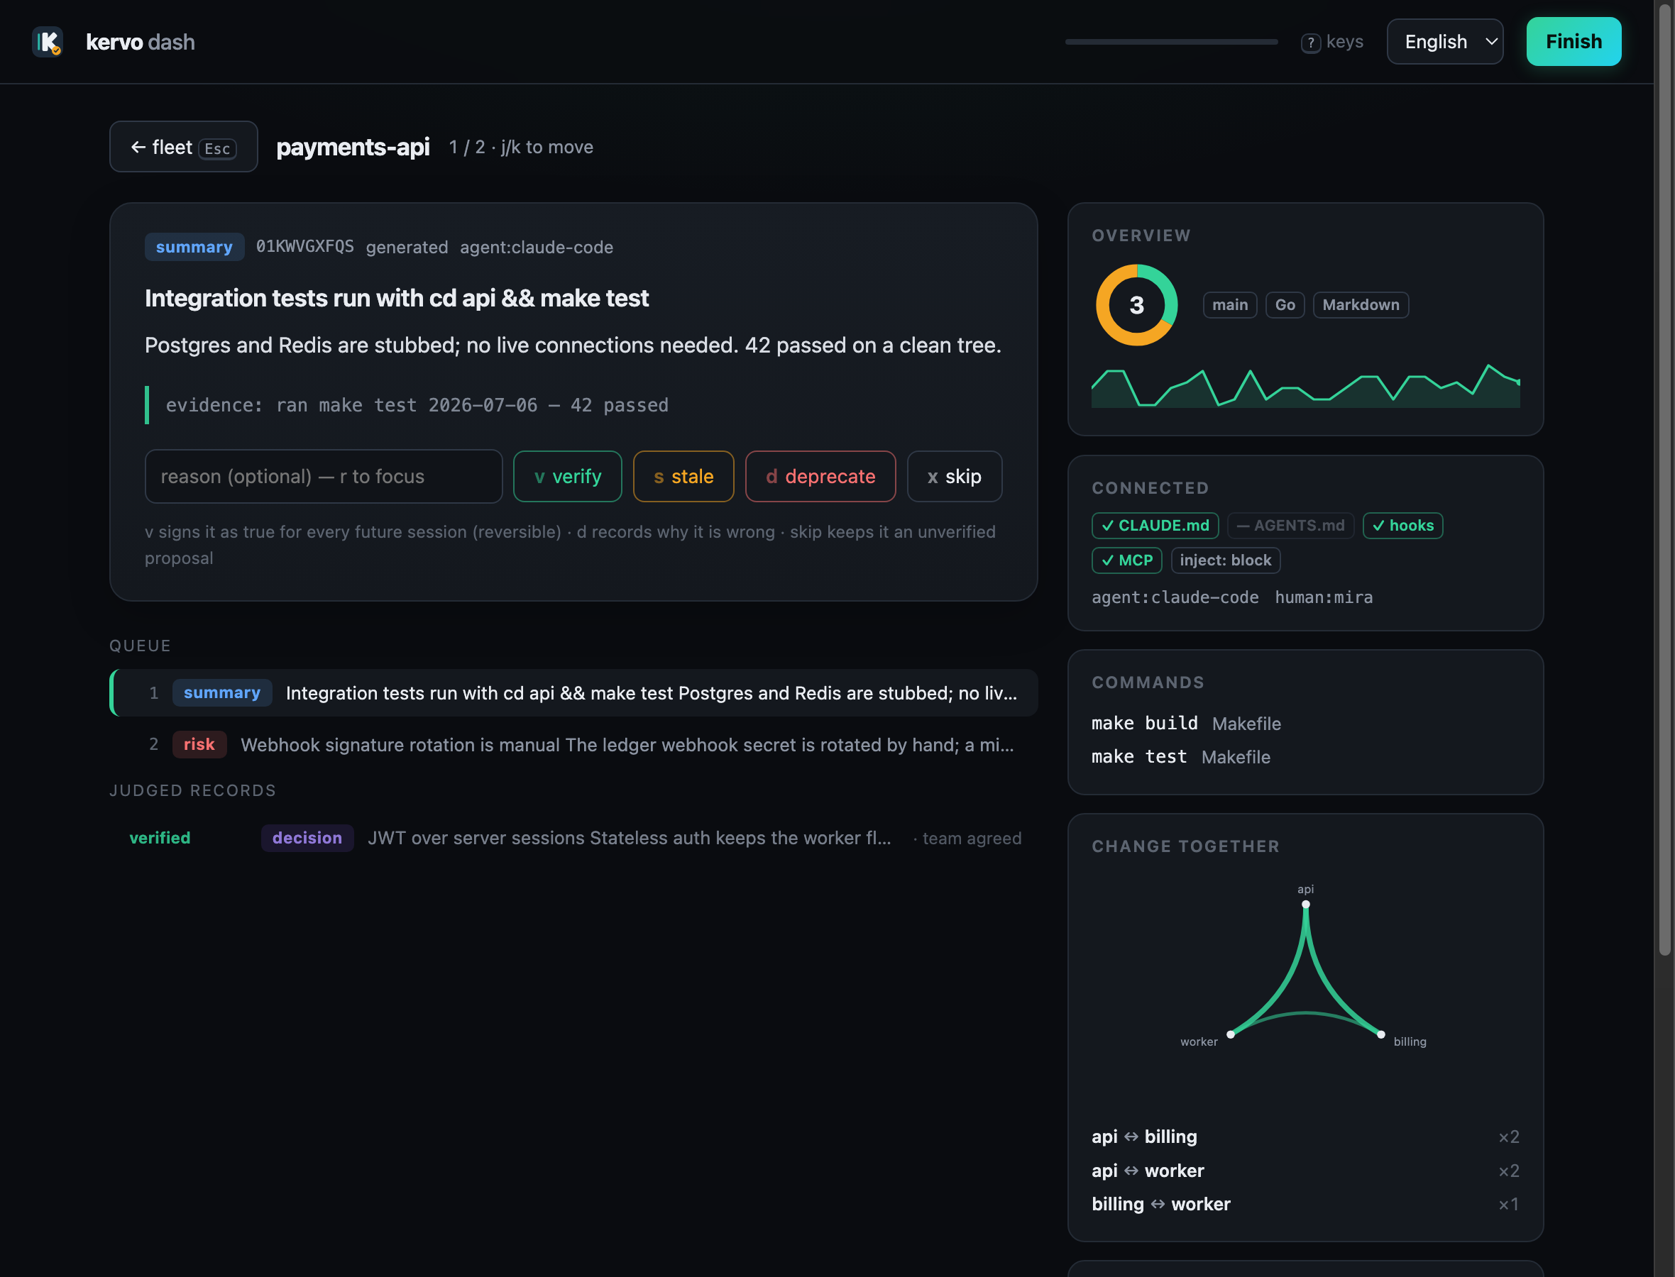Click the hooks connected chip
Viewport: 1675px width, 1277px height.
point(1402,525)
